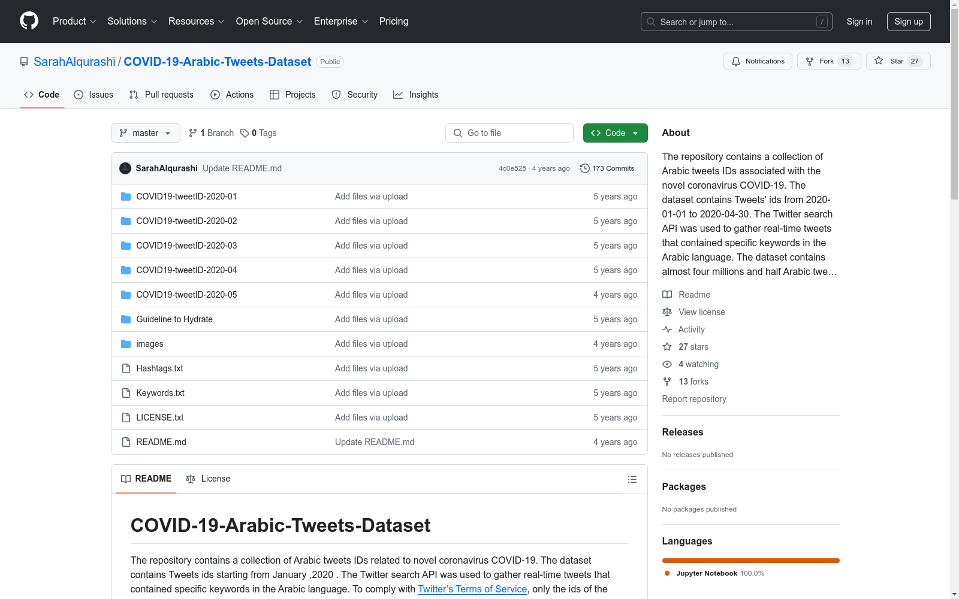The image size is (959, 599).
Task: Click the book icon beside Readme
Action: [x=667, y=295]
